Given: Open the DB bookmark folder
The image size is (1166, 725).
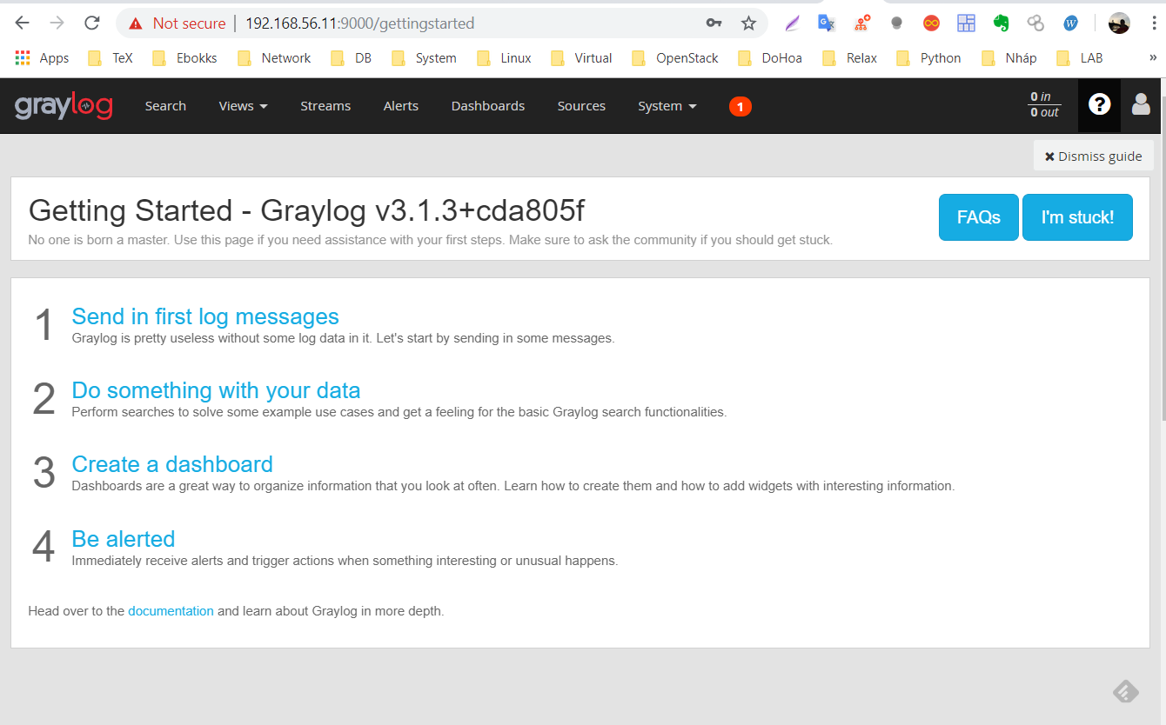Looking at the screenshot, I should click(x=351, y=58).
